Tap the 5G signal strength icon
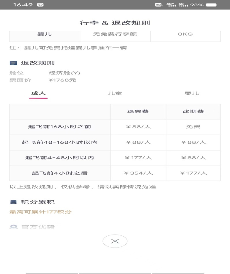The width and height of the screenshot is (230, 274). pyautogui.click(x=183, y=5)
